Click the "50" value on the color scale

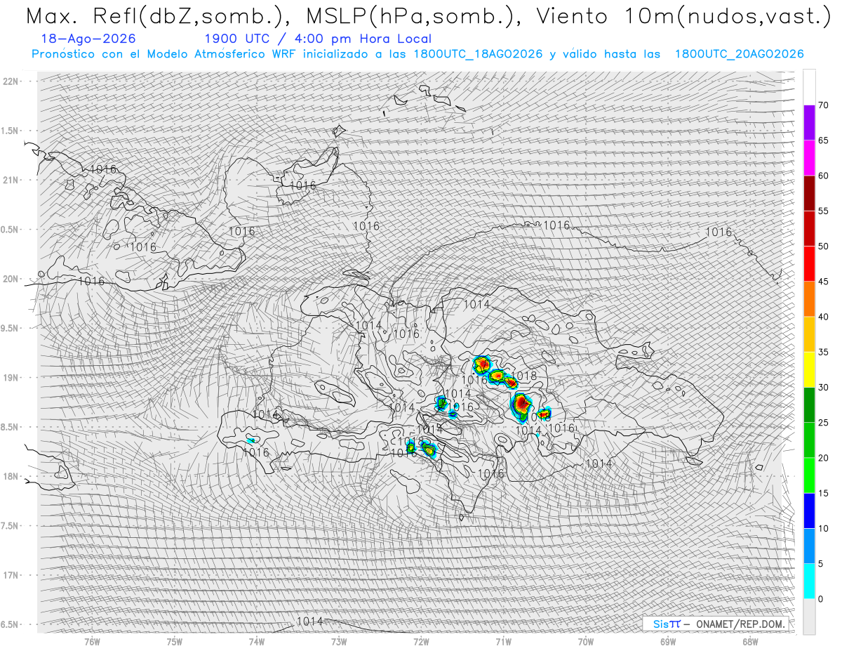pyautogui.click(x=823, y=246)
